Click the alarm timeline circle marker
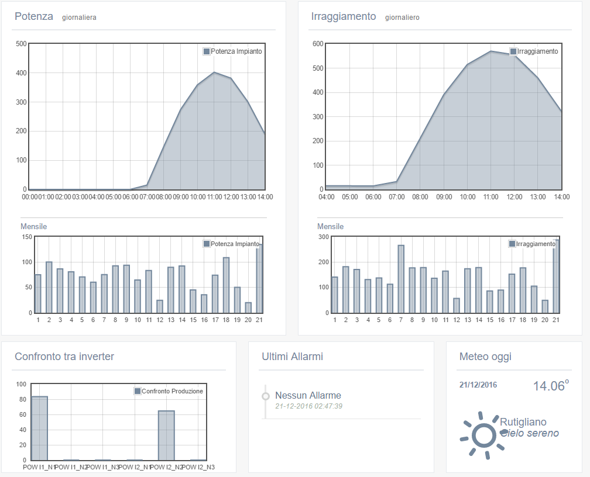 click(x=265, y=396)
